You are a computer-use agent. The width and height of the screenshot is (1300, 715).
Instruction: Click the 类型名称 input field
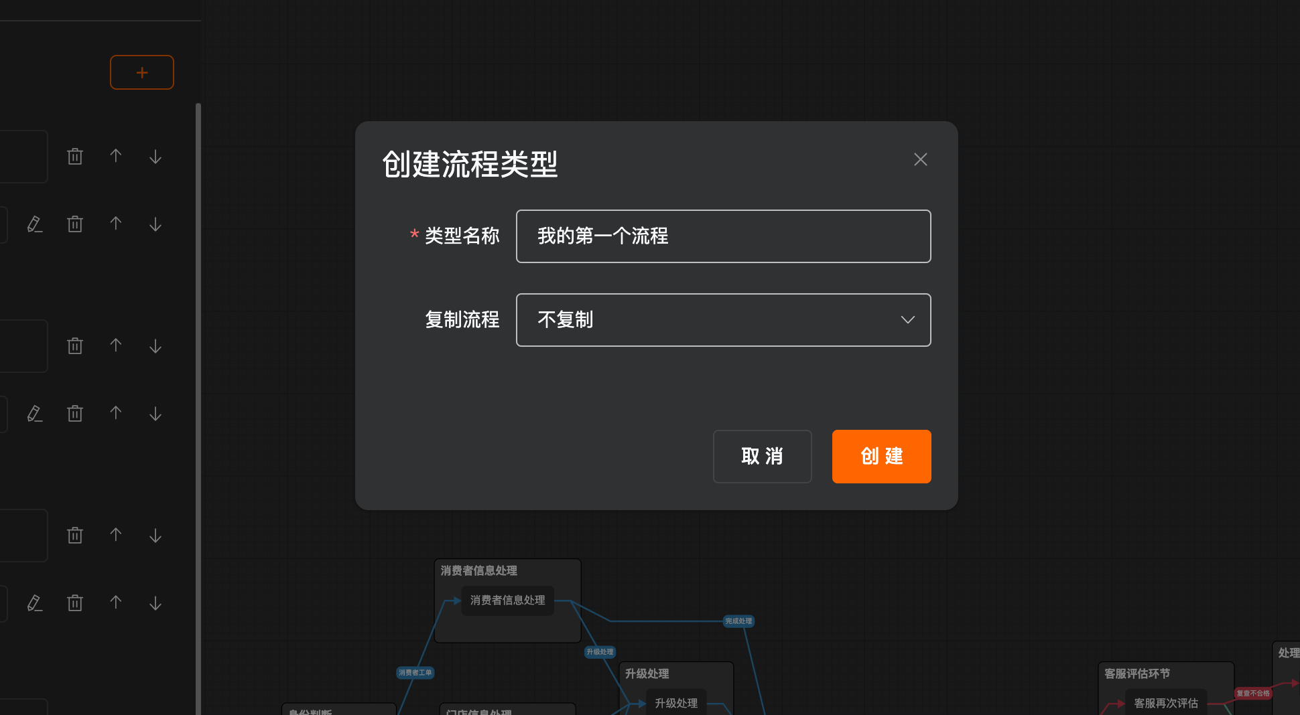[724, 236]
